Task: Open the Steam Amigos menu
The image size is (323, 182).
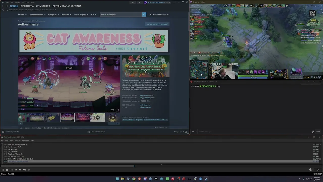Action: (x=17, y=2)
